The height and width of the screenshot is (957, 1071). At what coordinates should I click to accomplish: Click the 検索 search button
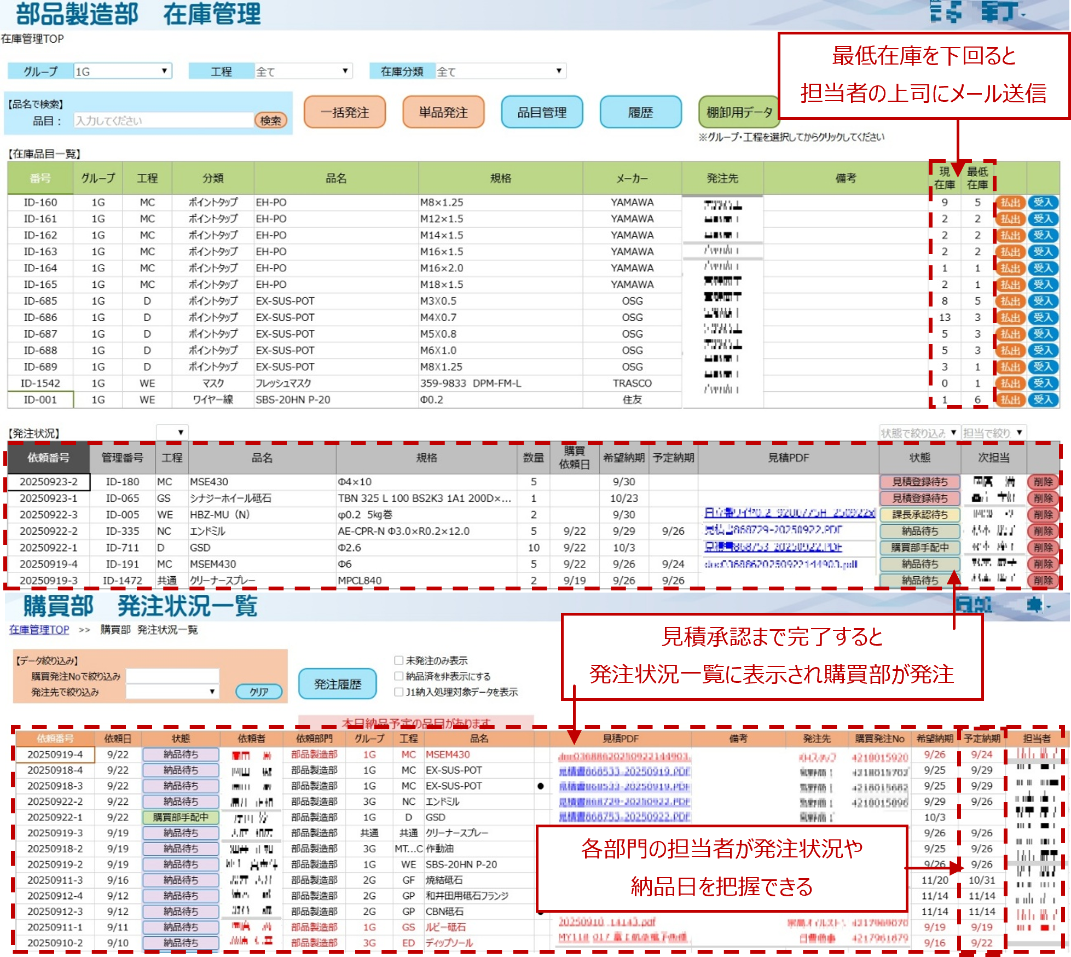click(270, 120)
